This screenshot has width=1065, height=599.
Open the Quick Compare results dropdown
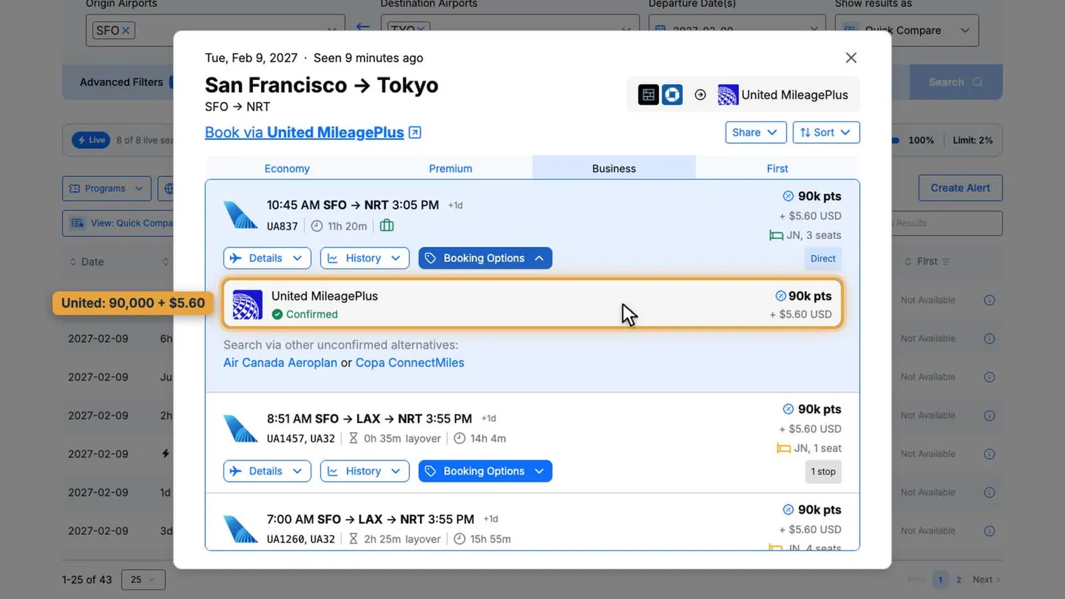907,31
